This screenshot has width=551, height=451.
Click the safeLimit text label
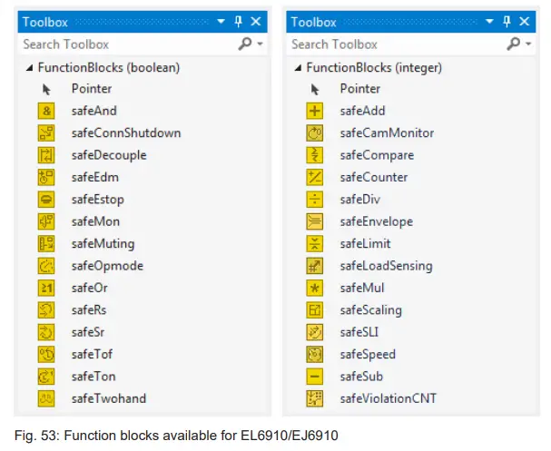coord(365,244)
